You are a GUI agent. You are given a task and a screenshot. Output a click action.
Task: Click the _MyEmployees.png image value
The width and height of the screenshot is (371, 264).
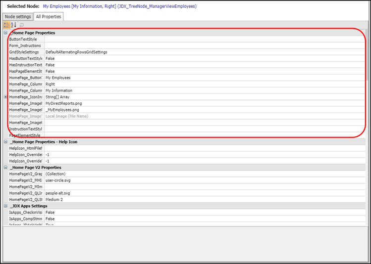pyautogui.click(x=62, y=110)
